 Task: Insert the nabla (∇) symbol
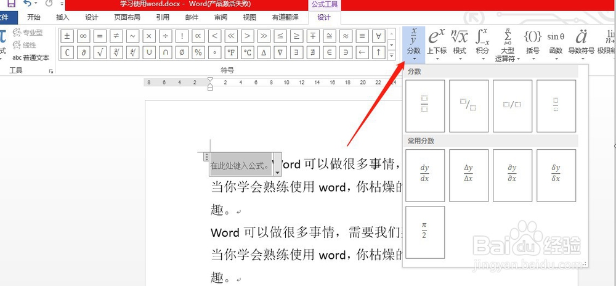280,52
